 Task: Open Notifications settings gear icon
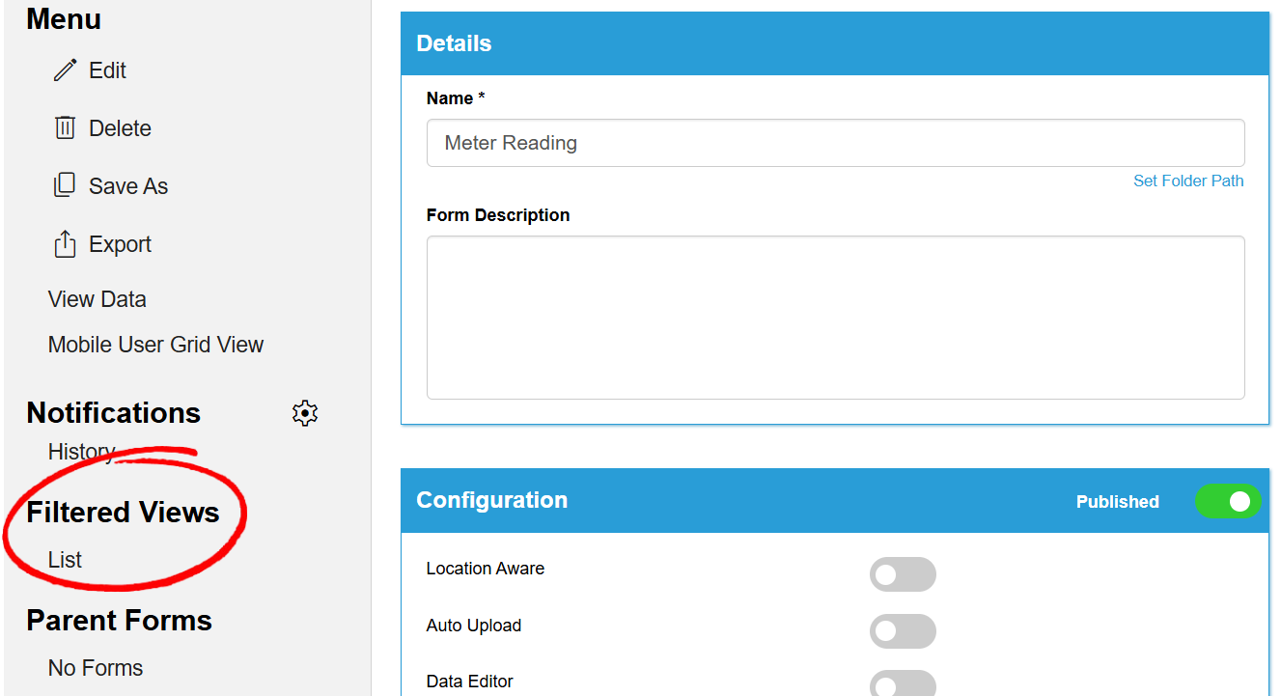pyautogui.click(x=305, y=413)
